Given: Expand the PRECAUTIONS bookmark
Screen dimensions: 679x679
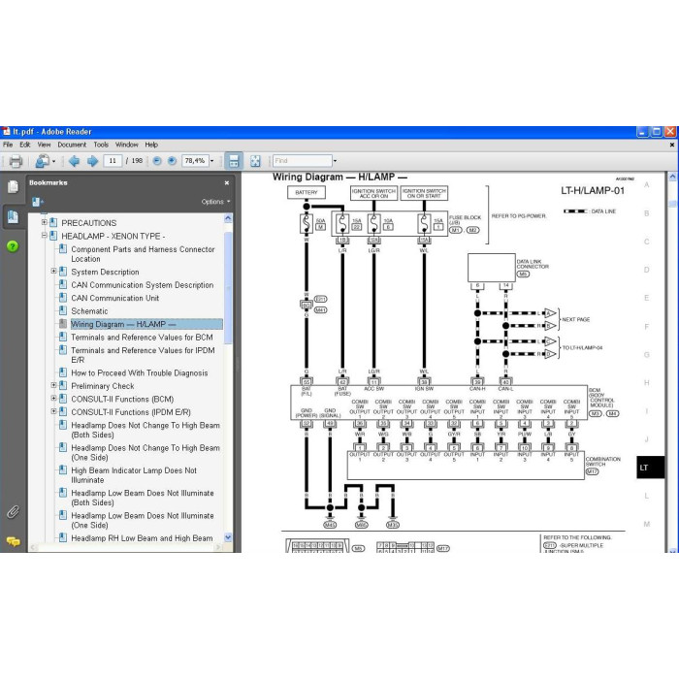Looking at the screenshot, I should tap(45, 222).
